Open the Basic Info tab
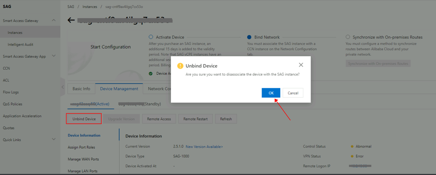The image size is (436, 175). [81, 89]
